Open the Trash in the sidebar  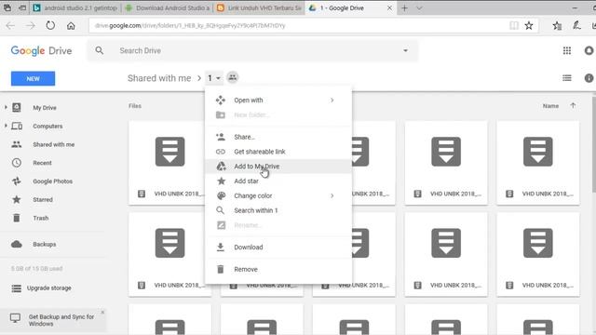click(41, 218)
